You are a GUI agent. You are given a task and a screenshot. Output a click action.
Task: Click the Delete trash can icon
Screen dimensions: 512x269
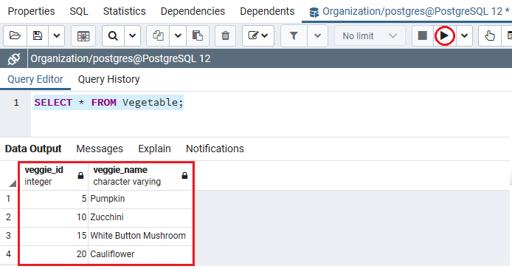pos(225,35)
